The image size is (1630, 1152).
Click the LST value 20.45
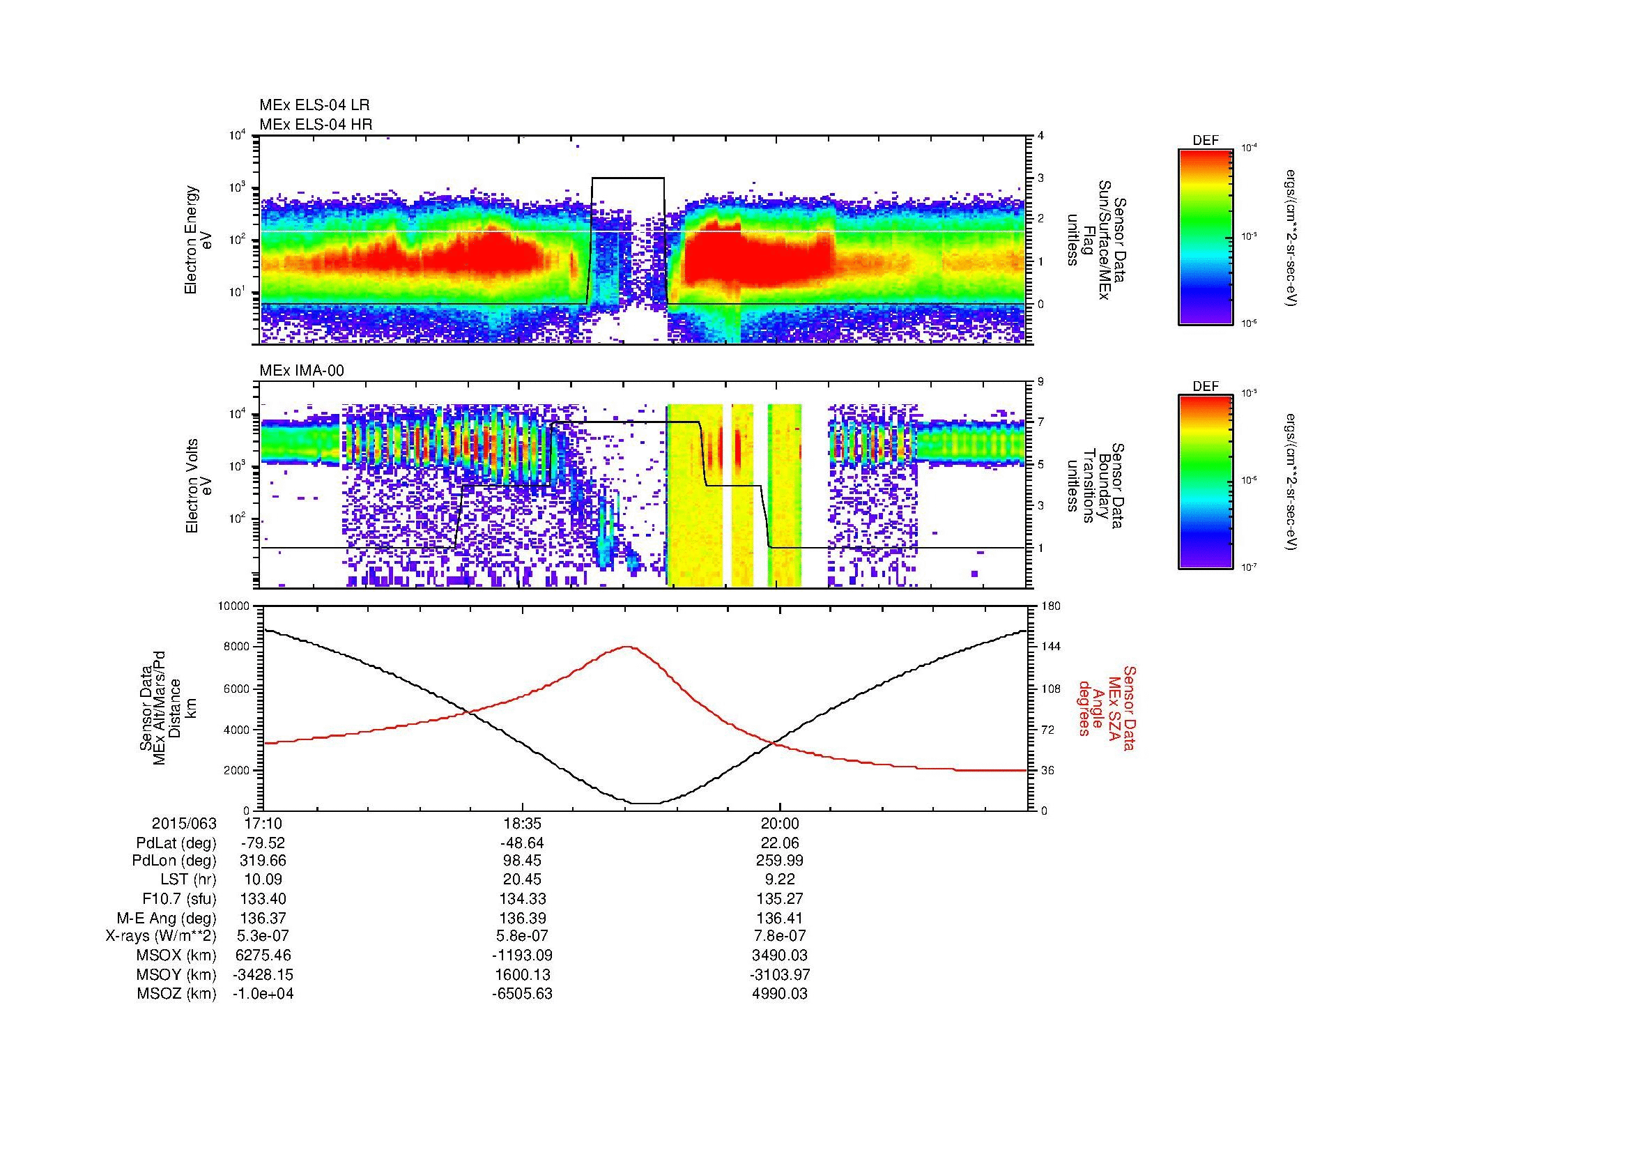tap(523, 880)
